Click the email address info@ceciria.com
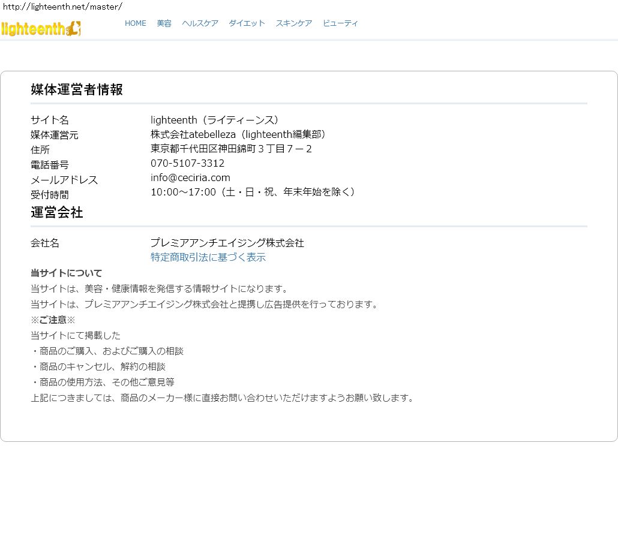The height and width of the screenshot is (536, 618). (x=190, y=177)
